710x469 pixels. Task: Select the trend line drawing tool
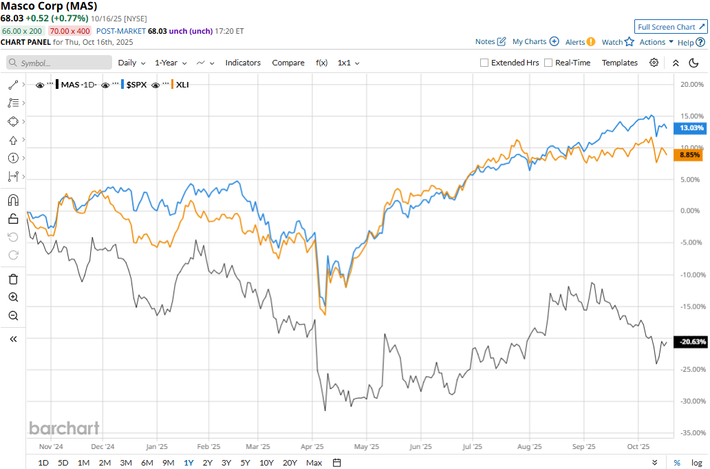point(13,85)
